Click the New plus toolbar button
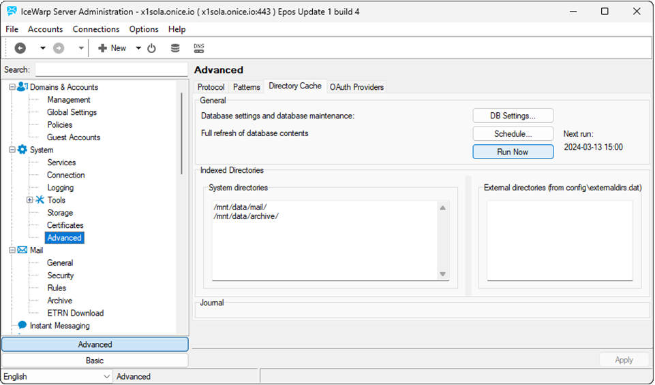The image size is (655, 385). 112,48
